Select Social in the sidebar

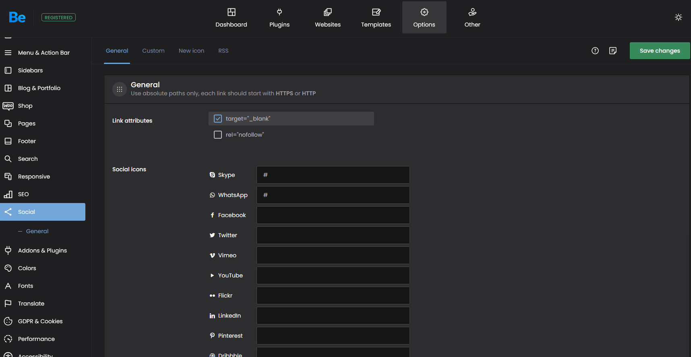[x=43, y=212]
